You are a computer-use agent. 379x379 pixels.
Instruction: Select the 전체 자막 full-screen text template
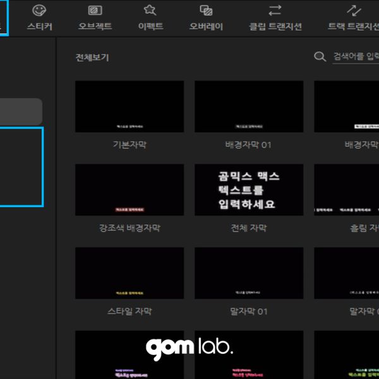248,190
